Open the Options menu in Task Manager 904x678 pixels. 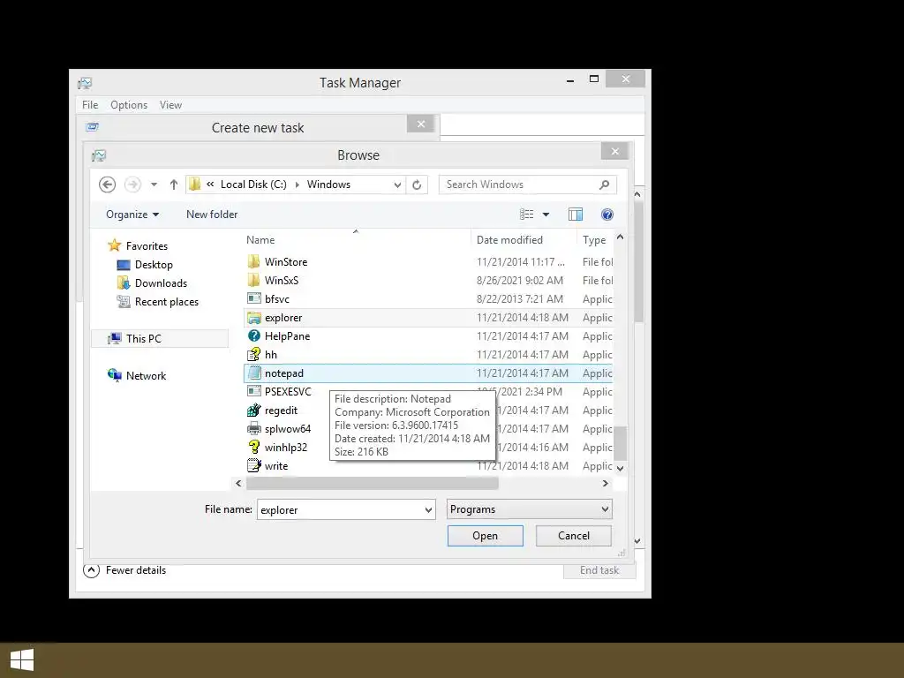129,105
